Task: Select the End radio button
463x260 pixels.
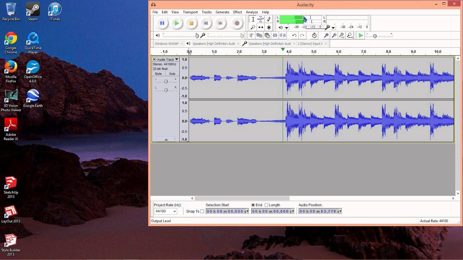Action: [x=253, y=205]
